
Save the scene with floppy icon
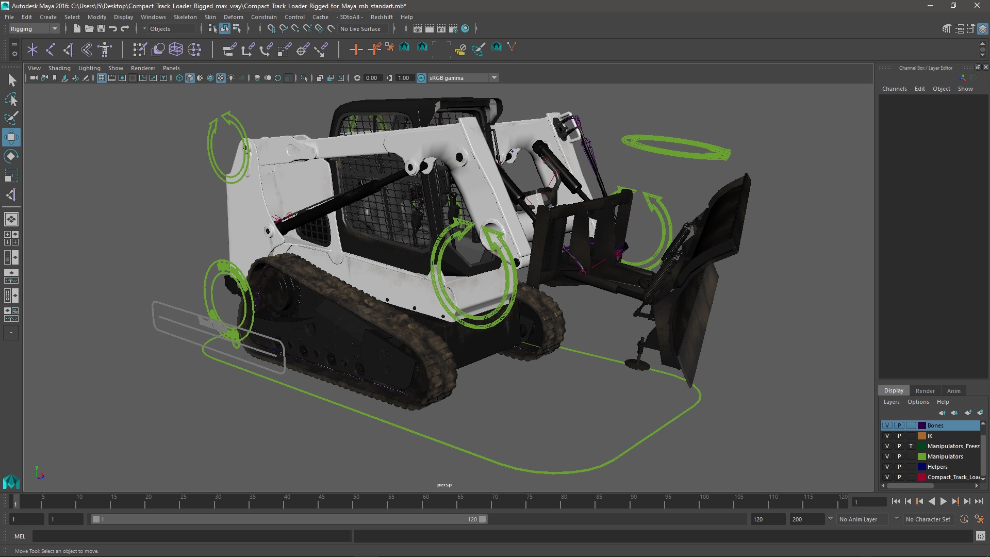pos(101,29)
